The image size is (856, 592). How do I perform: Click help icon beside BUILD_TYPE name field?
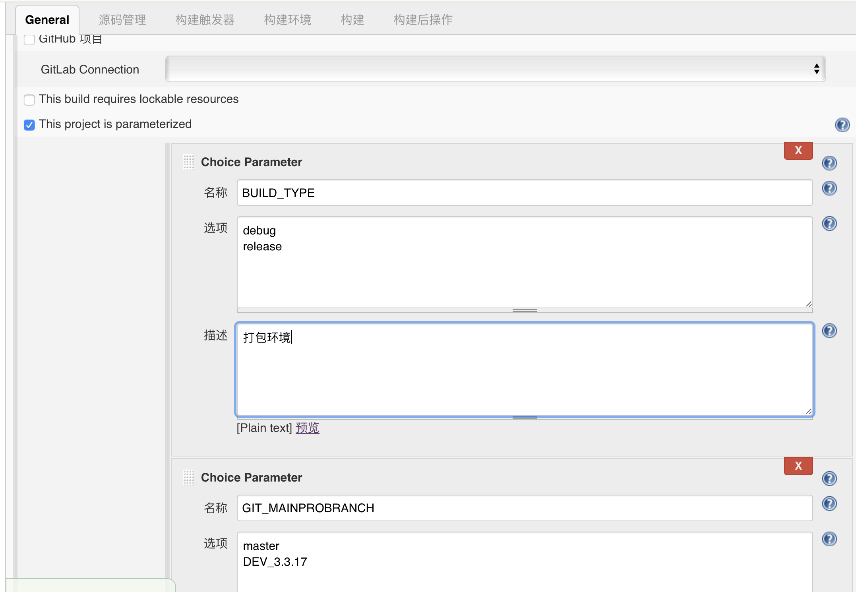pyautogui.click(x=829, y=188)
